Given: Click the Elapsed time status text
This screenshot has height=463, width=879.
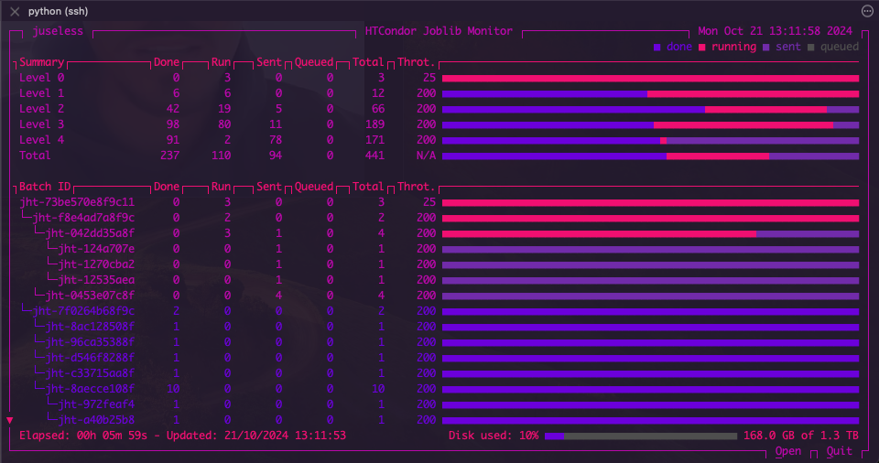Looking at the screenshot, I should (83, 436).
